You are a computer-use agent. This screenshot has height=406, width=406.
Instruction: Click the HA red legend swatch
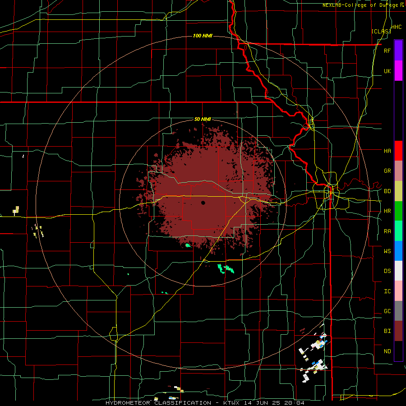click(x=398, y=151)
